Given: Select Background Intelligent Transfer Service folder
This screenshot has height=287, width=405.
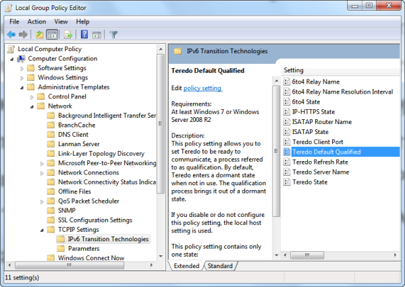Looking at the screenshot, I should [x=107, y=115].
